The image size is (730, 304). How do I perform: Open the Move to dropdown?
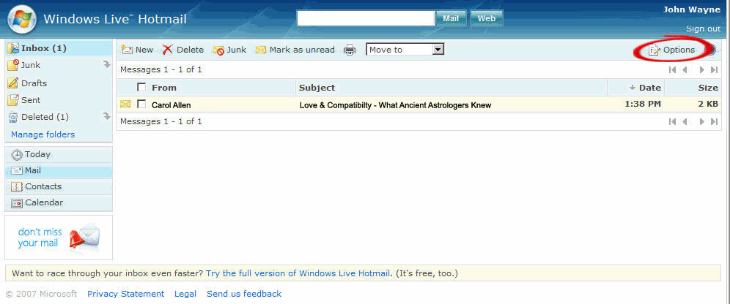(x=405, y=50)
